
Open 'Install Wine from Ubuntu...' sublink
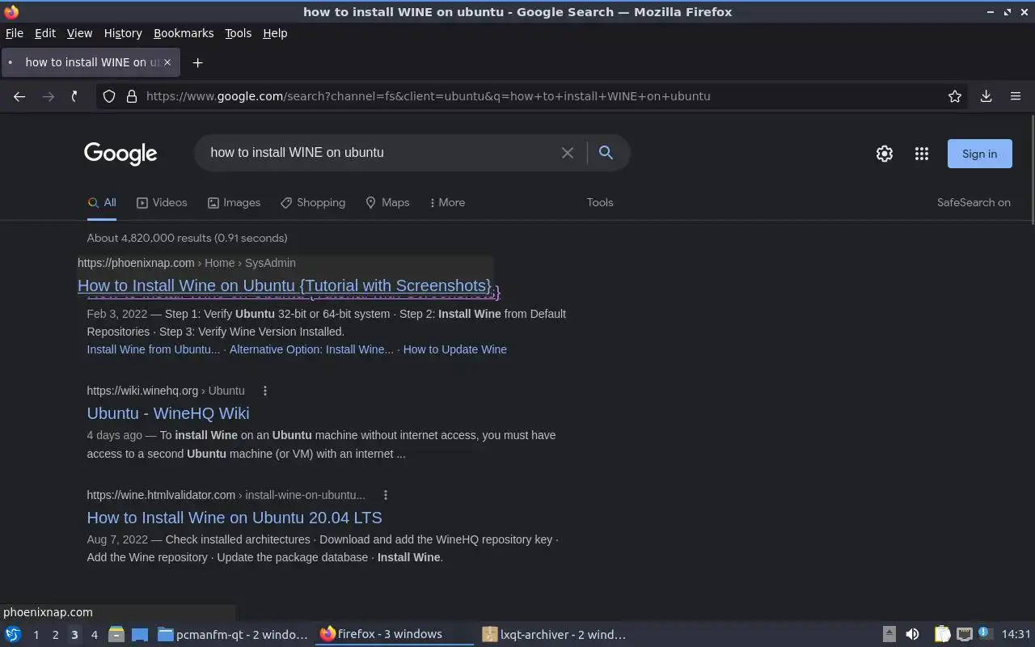[x=154, y=349]
